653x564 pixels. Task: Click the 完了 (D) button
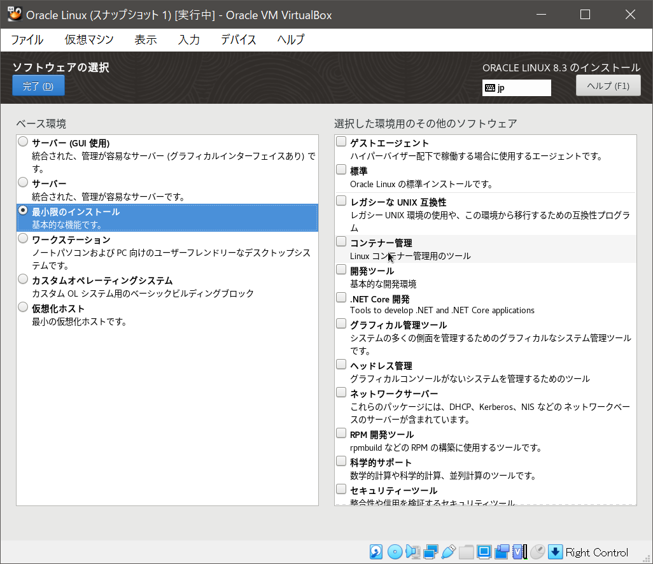tap(38, 86)
